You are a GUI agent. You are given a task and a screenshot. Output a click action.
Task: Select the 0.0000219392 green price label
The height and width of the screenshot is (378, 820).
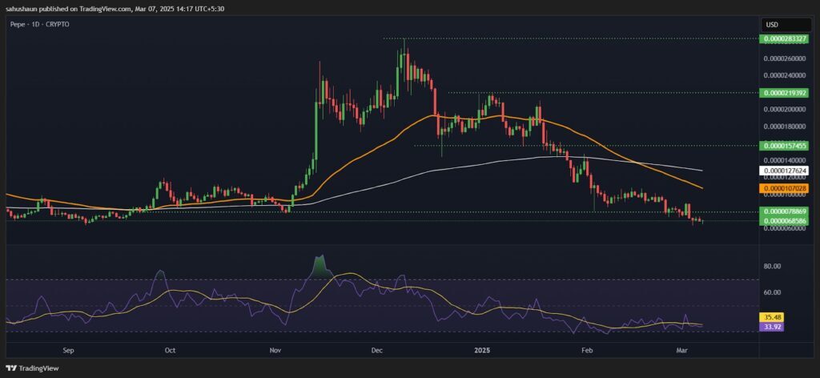pos(785,93)
